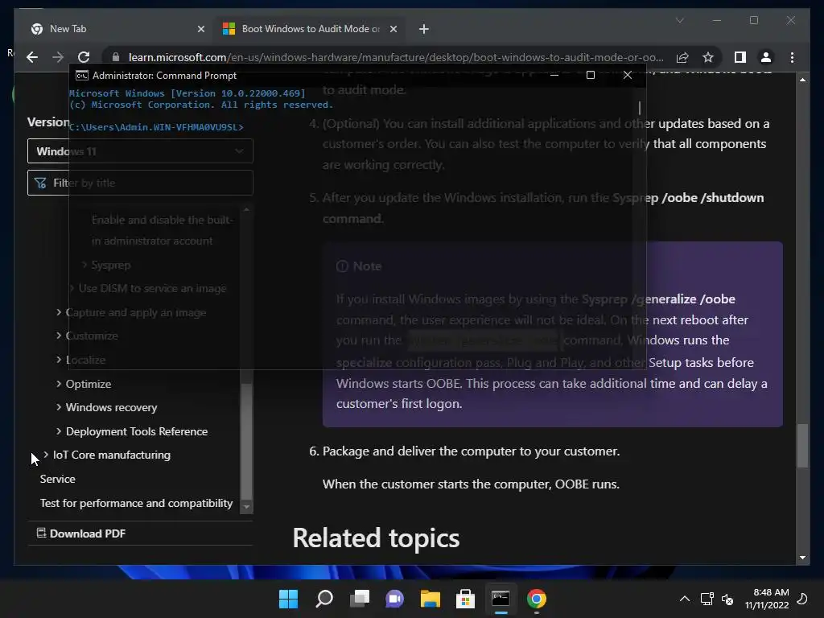Click the Note info icon in callout
Viewport: 824px width, 618px height.
[x=342, y=266]
